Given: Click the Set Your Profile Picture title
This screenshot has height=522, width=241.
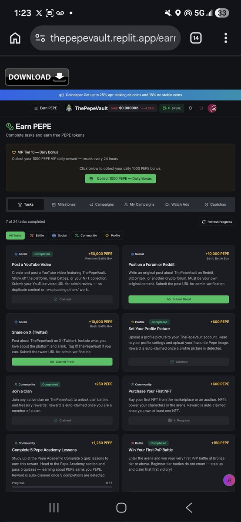Looking at the screenshot, I should click(x=149, y=329).
